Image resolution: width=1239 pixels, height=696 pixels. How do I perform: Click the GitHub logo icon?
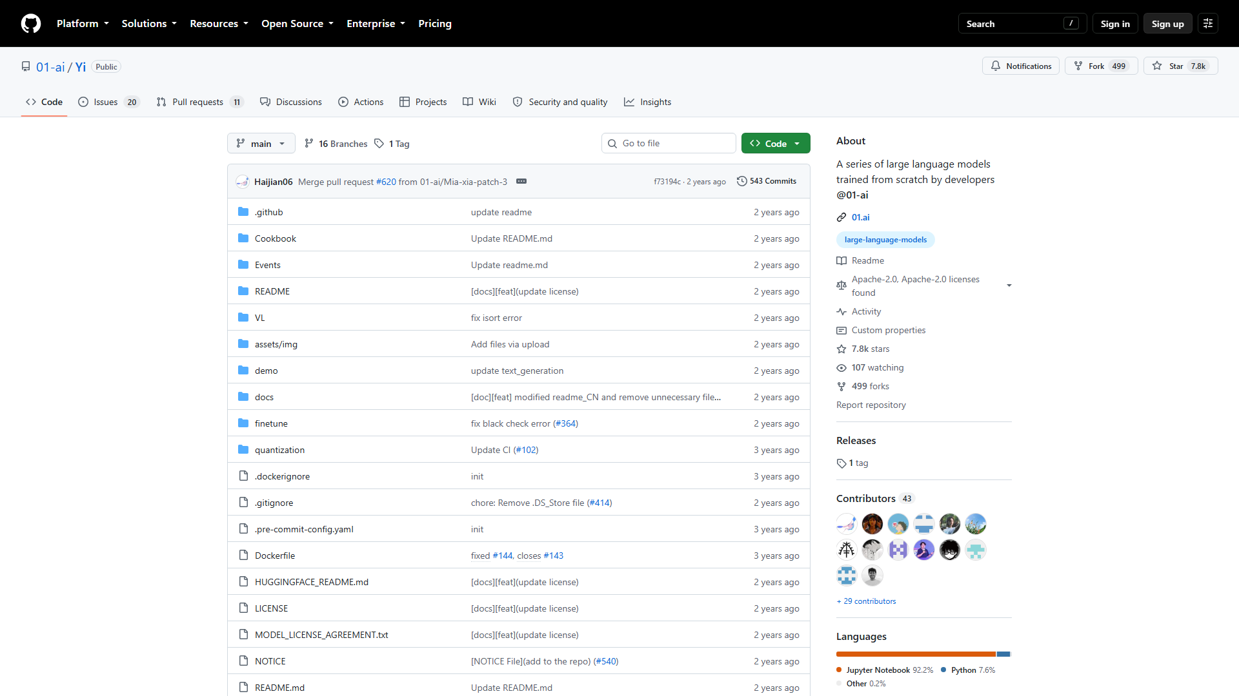(x=30, y=24)
